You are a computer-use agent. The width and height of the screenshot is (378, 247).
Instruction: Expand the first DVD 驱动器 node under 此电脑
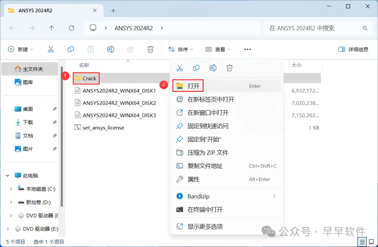11,215
